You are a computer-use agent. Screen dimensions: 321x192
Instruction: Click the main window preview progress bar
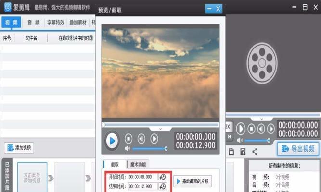[x=273, y=115]
